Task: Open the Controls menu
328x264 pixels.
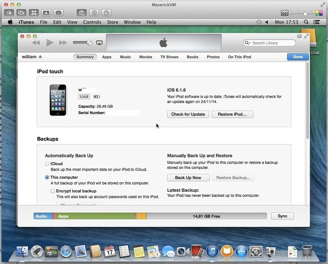Action: [x=92, y=22]
